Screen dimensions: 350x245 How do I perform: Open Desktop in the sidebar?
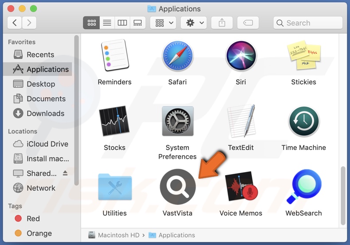pyautogui.click(x=38, y=84)
